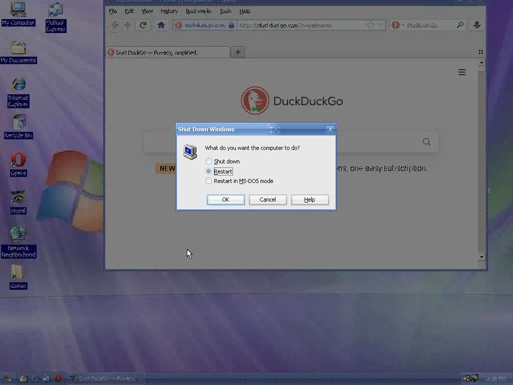This screenshot has width=513, height=385.
Task: Click the browser scrollbar up arrow
Action: pos(481,63)
